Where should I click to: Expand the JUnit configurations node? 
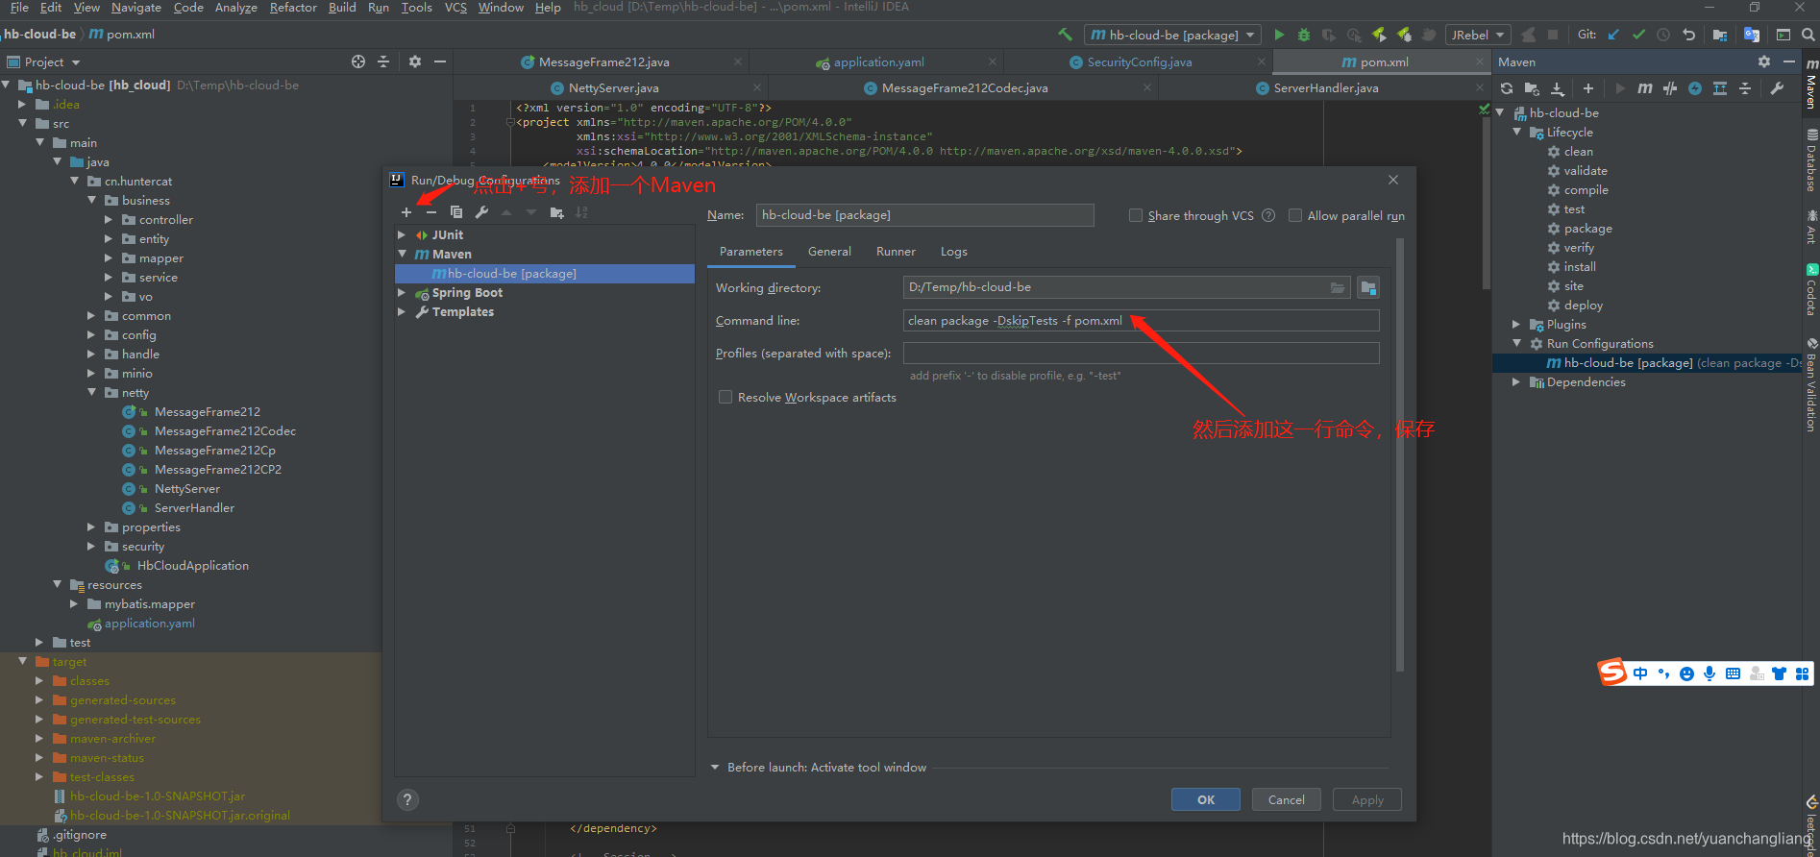point(402,234)
